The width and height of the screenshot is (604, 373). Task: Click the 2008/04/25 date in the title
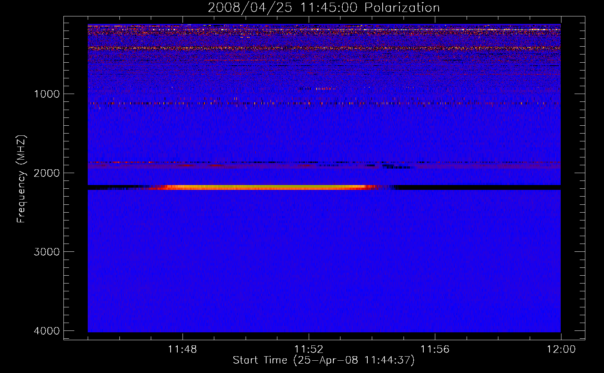click(x=250, y=8)
